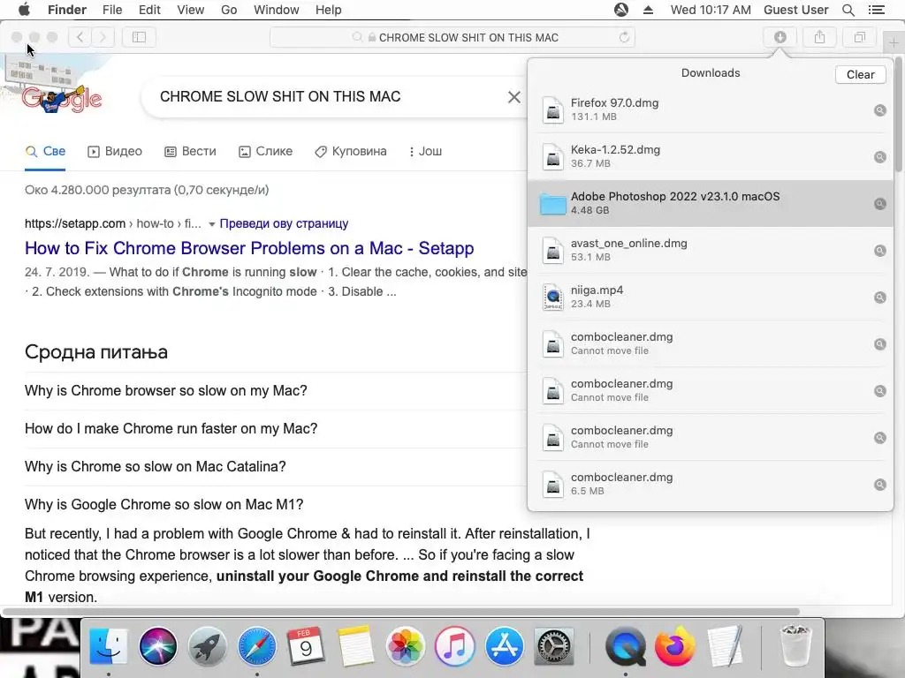Click the eject icon in menu bar
Viewport: 905px width, 678px height.
pos(648,10)
